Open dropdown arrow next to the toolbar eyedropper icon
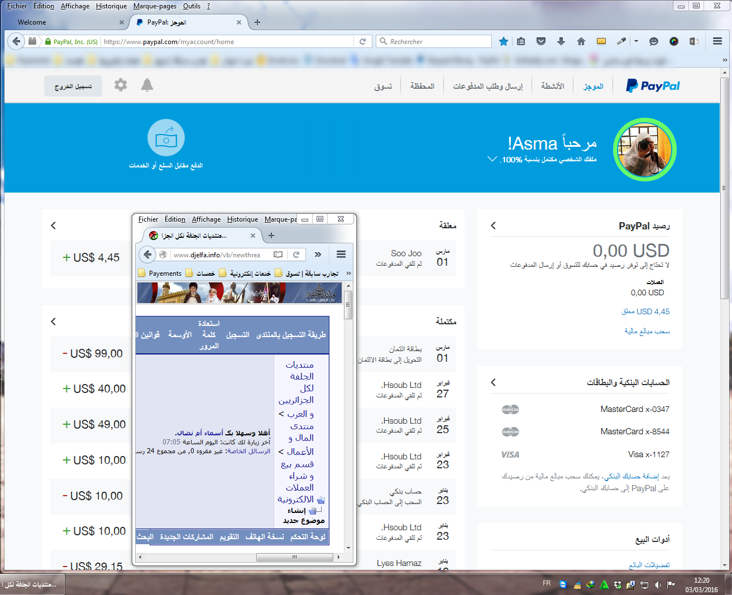The width and height of the screenshot is (732, 595). 636,41
